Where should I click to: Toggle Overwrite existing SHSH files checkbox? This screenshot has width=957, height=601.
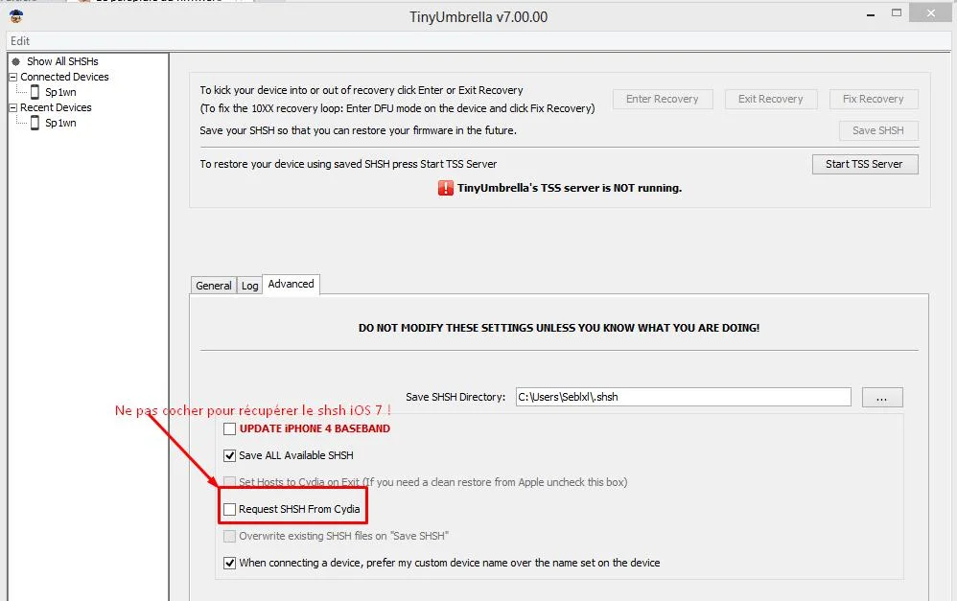point(229,537)
